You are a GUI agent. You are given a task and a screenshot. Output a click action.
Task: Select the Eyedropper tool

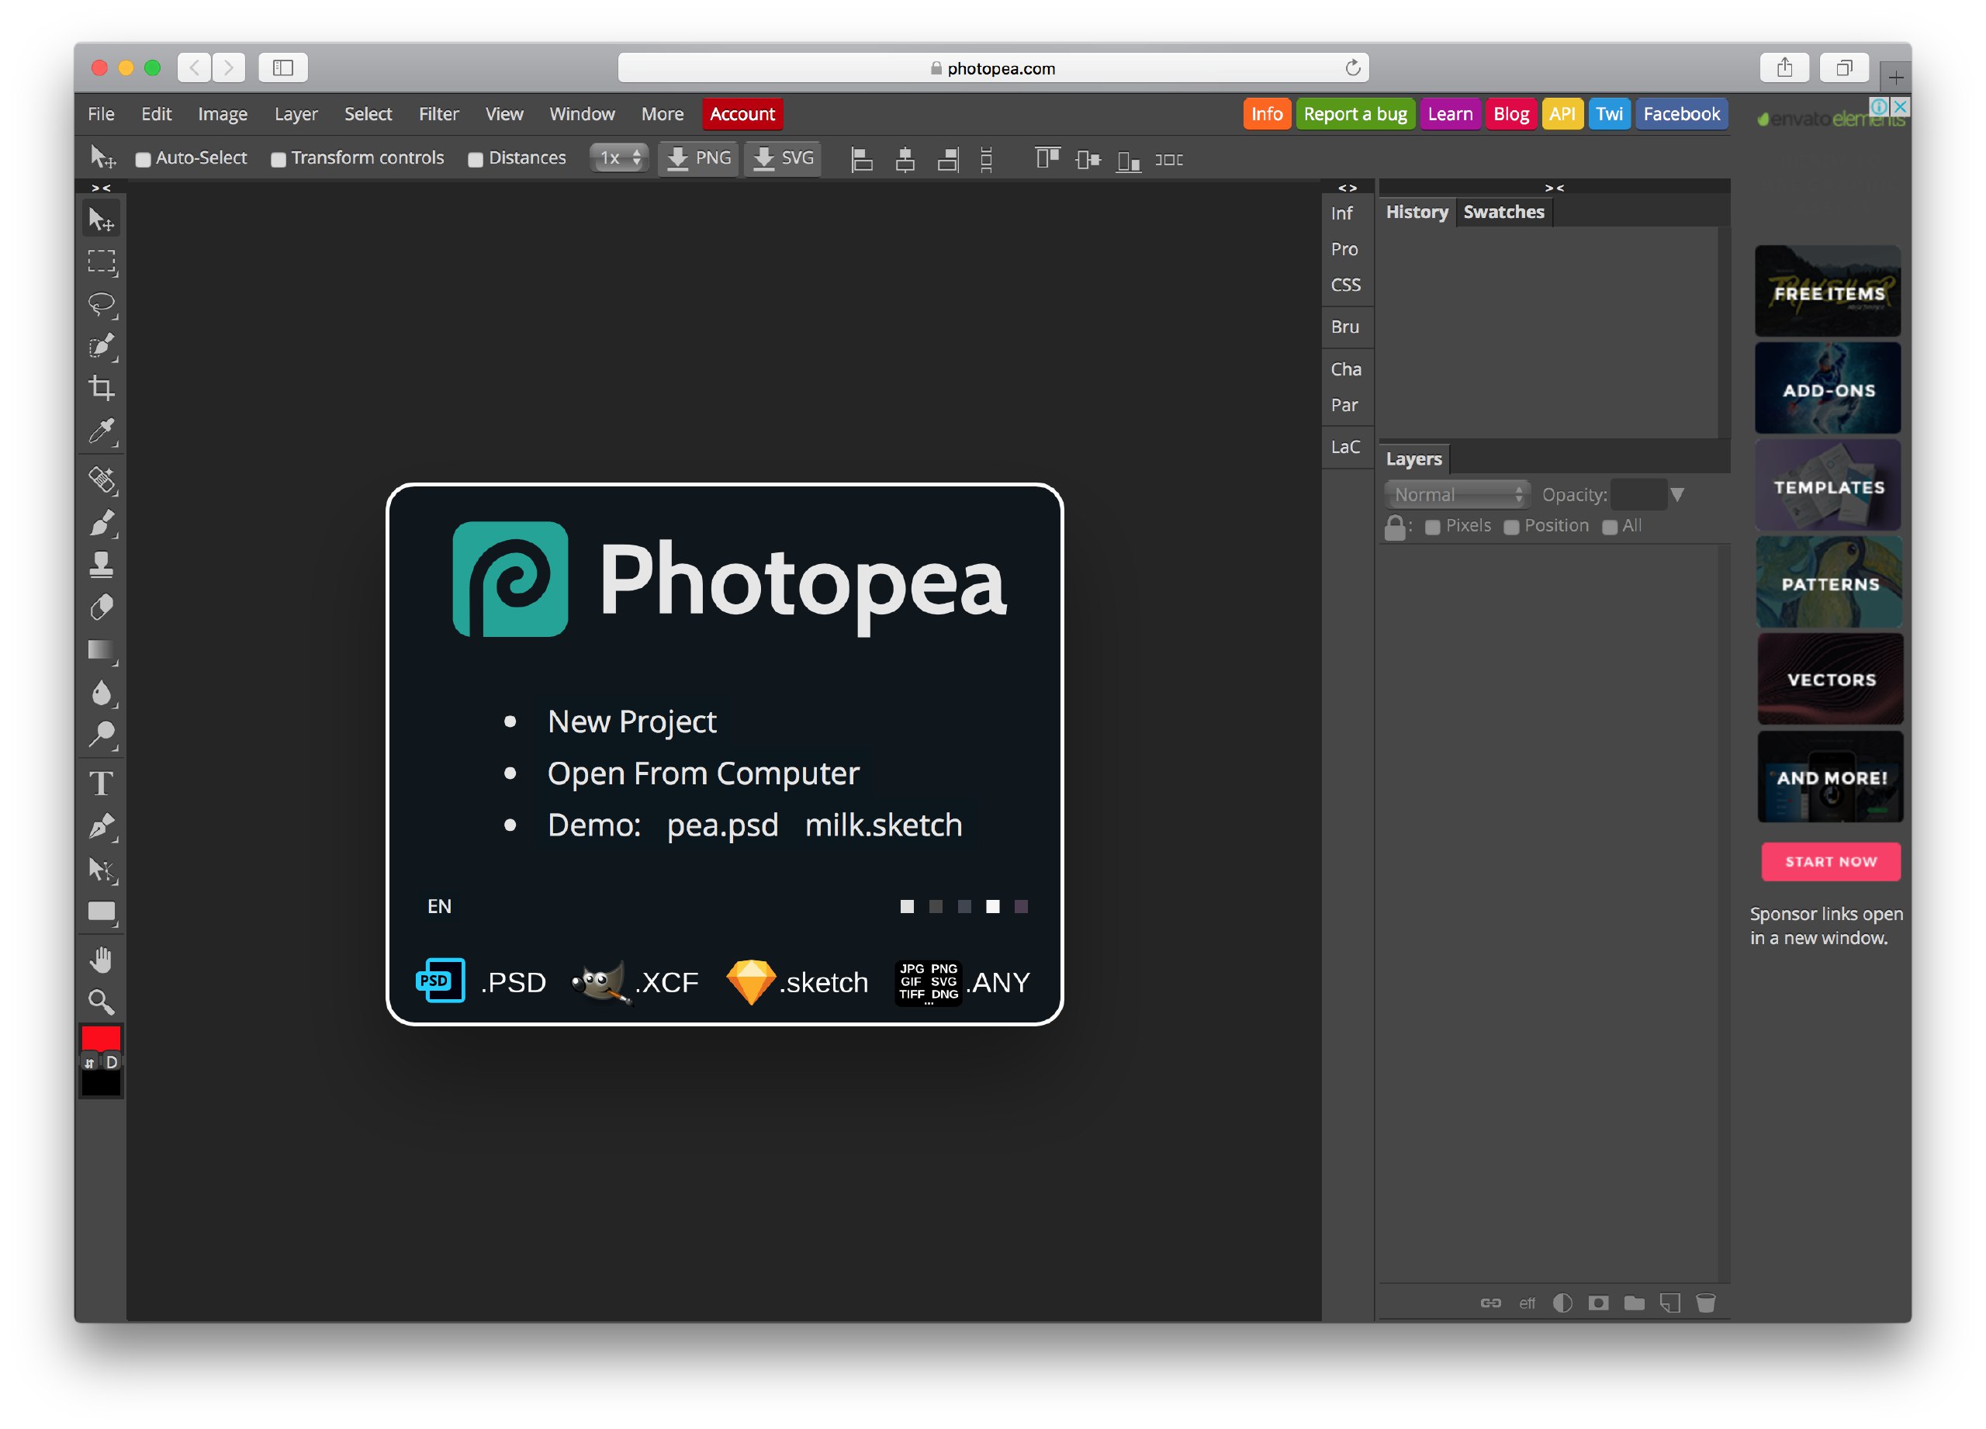tap(102, 431)
